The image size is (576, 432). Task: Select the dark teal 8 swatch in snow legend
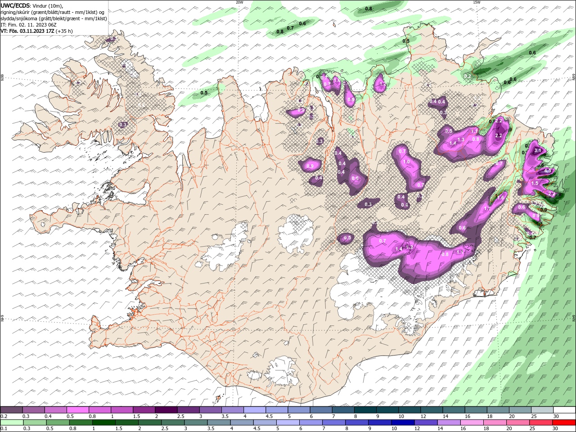pos(365,410)
